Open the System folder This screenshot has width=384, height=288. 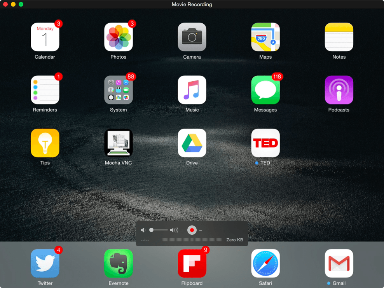(119, 90)
